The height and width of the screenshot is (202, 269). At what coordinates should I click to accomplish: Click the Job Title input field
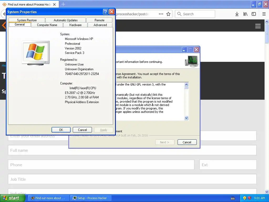[x=132, y=179]
